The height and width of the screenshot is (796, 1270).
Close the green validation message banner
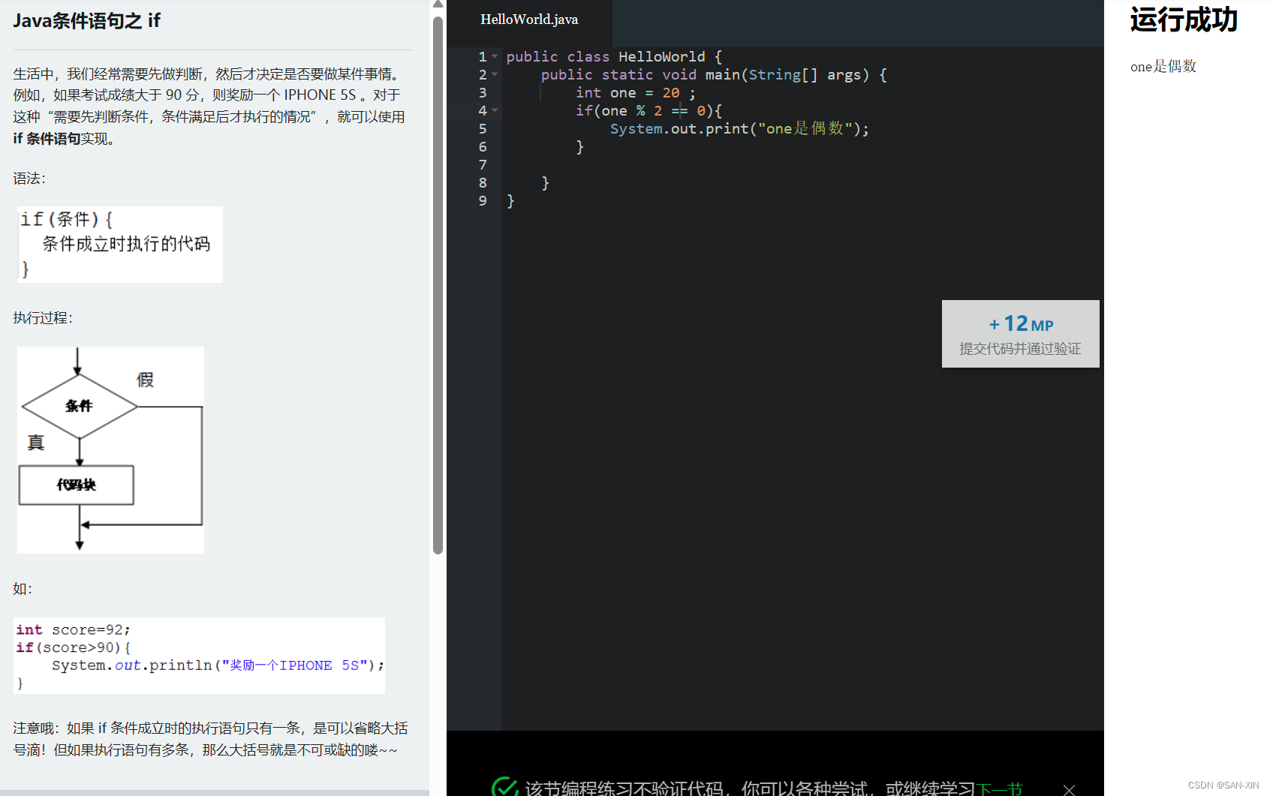click(1069, 789)
